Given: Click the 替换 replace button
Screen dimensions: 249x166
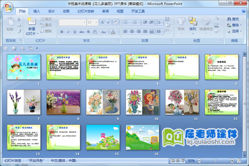Looking at the screenshot, I should 235,25.
